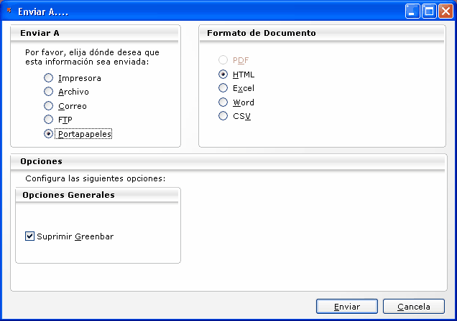The width and height of the screenshot is (457, 321).
Task: Choose the CSV format option
Action: coord(223,116)
